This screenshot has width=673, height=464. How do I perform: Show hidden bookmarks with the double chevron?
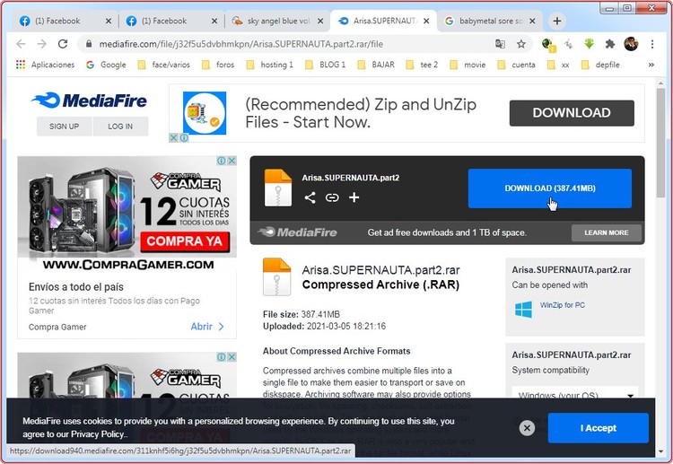click(x=651, y=65)
